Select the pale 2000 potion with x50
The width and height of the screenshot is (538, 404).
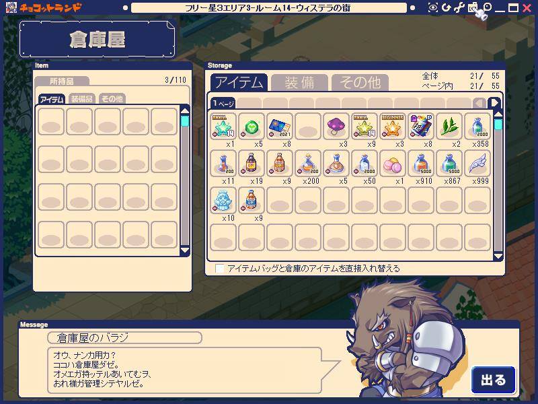tap(364, 163)
